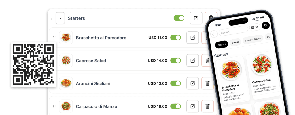Edit the Bruschetta al Pomodoro item
295x115 pixels.
[192, 38]
